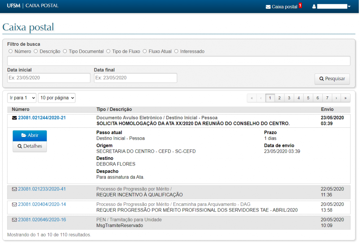Click the envelope icon beside Caixa postal

268,7
